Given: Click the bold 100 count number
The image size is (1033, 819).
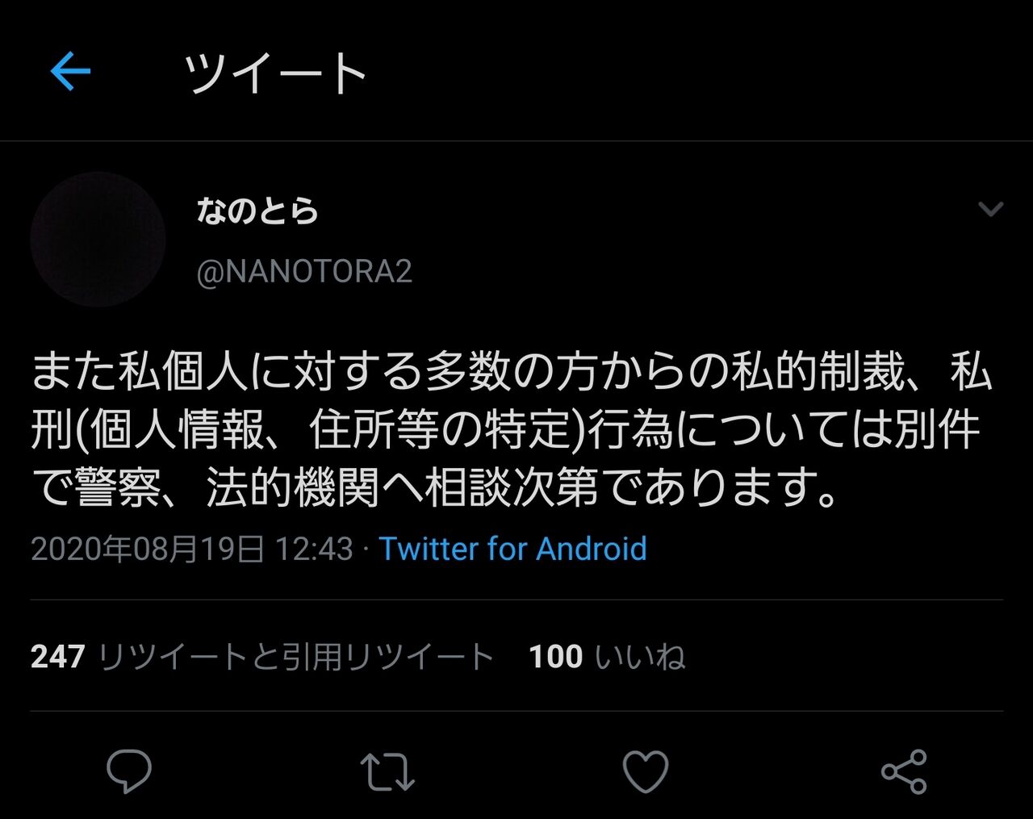Looking at the screenshot, I should [556, 656].
